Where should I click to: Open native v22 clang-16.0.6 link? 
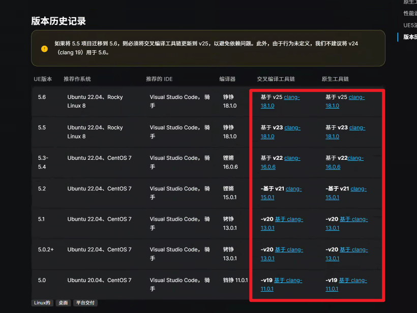point(344,162)
